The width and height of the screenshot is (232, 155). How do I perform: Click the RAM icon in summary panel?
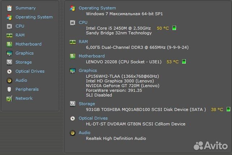[73, 42]
